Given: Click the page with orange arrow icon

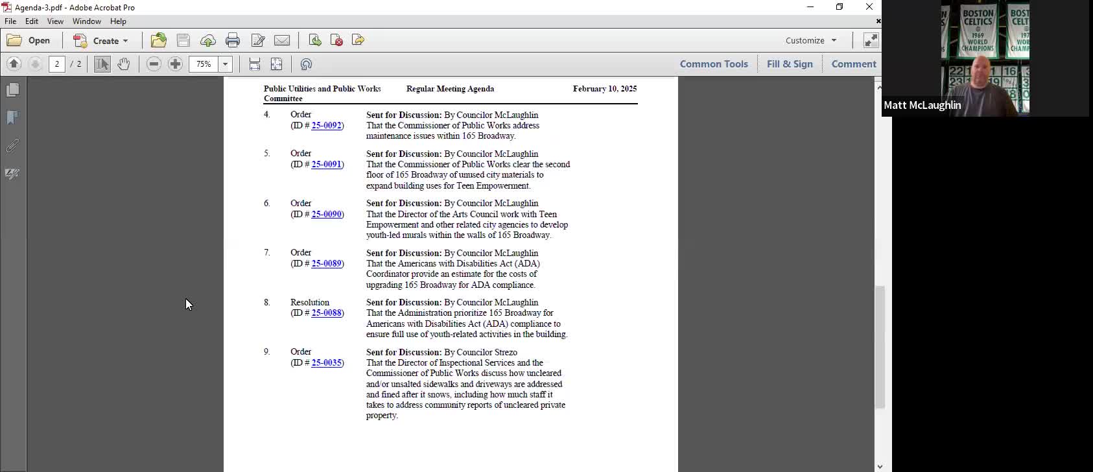Looking at the screenshot, I should coord(358,40).
